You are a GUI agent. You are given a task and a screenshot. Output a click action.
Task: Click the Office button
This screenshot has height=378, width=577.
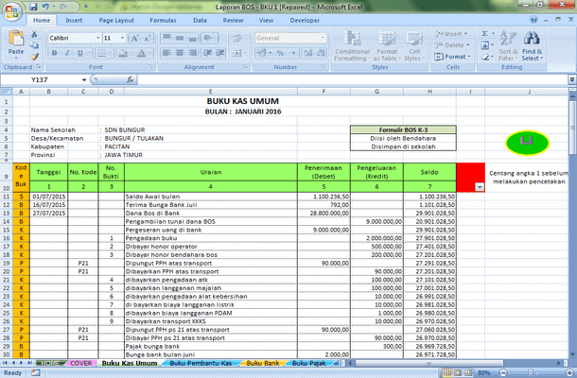11,11
